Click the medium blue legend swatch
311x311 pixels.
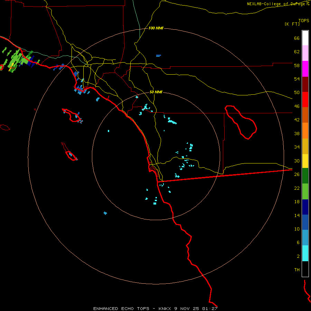[x=305, y=222]
